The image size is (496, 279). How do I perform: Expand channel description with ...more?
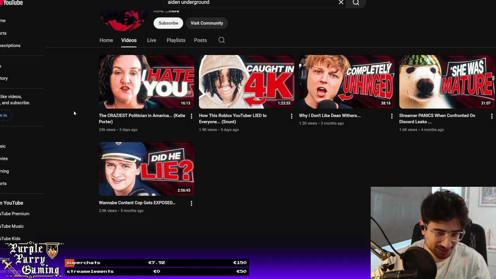[172, 11]
